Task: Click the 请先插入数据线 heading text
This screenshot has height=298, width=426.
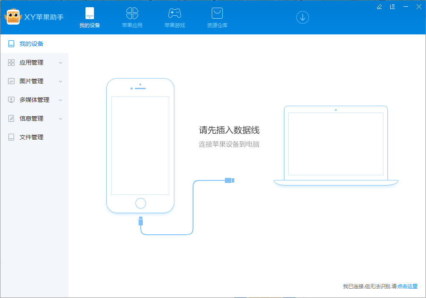Action: [229, 130]
